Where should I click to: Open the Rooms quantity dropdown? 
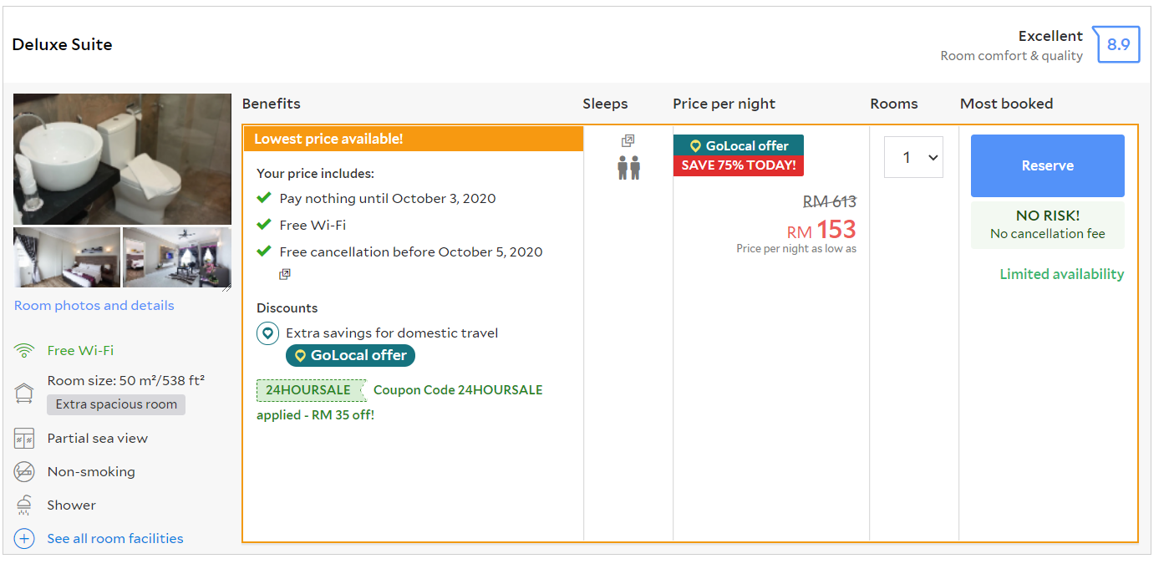click(x=913, y=157)
